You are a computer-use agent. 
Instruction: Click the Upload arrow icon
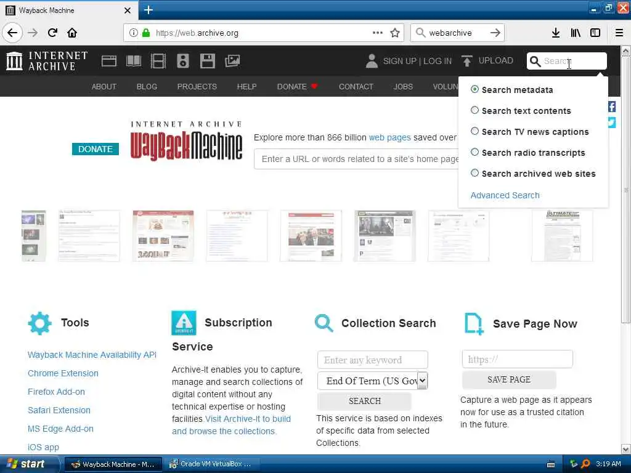pyautogui.click(x=467, y=61)
